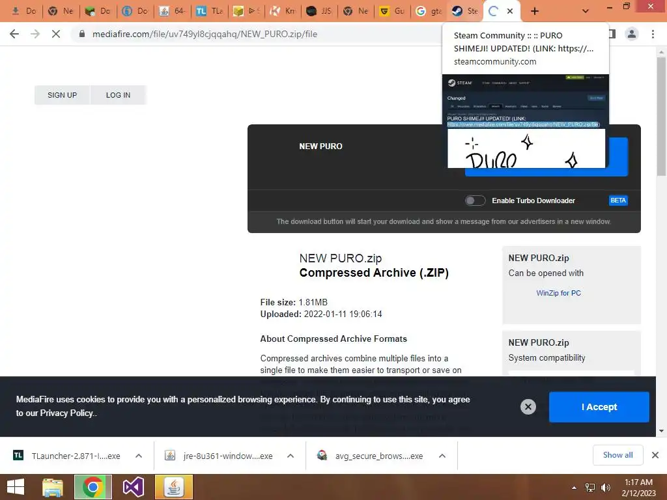667x500 pixels.
Task: Click the 'Compressed Archive (.ZIP)' heading
Action: point(374,273)
